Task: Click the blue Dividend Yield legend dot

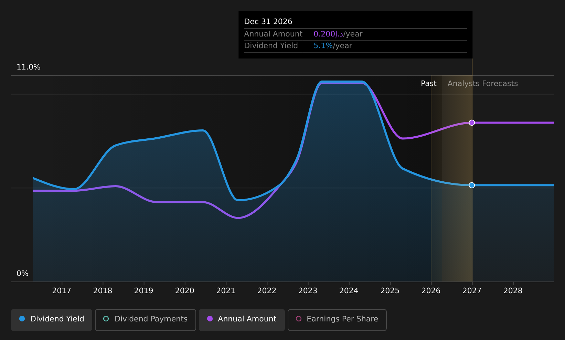Action: [x=22, y=319]
